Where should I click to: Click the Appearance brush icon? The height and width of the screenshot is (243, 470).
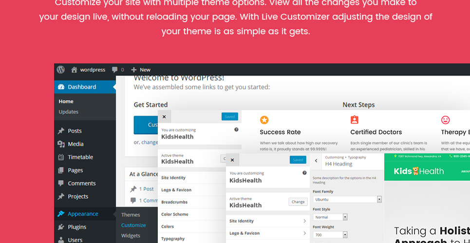coord(61,214)
